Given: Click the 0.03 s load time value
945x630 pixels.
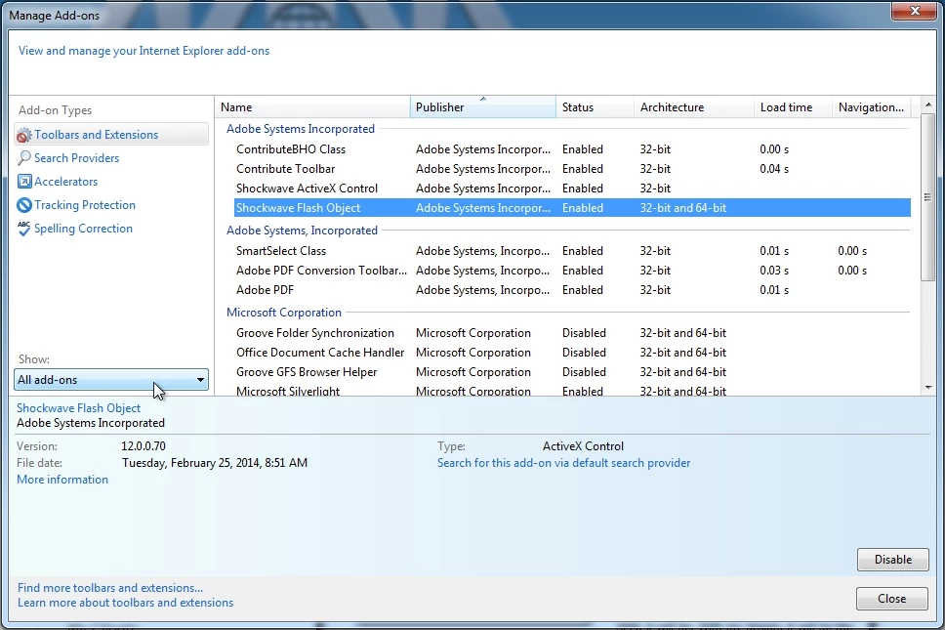Looking at the screenshot, I should [x=774, y=271].
